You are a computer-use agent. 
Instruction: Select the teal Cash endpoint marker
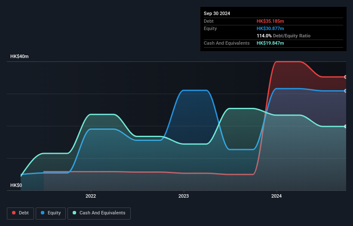coord(346,126)
